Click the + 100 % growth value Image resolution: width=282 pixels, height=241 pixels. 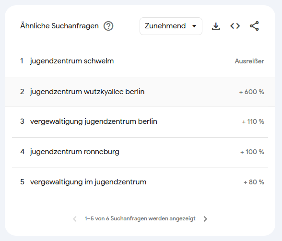coord(252,152)
